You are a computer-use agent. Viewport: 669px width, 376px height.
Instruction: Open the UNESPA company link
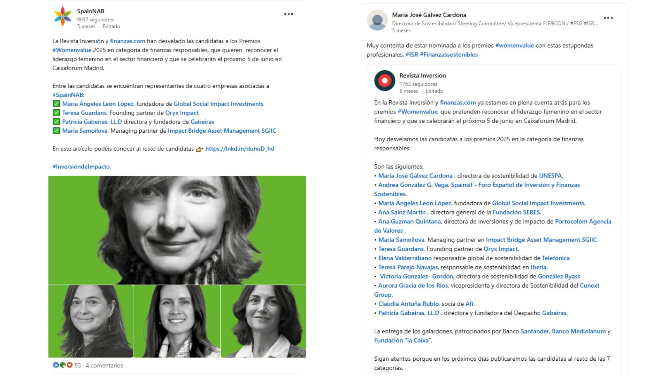click(550, 176)
